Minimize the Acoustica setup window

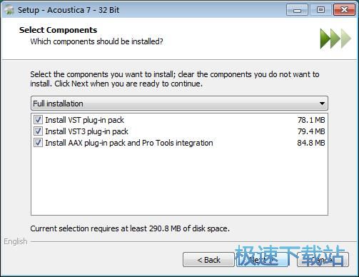tap(297, 10)
